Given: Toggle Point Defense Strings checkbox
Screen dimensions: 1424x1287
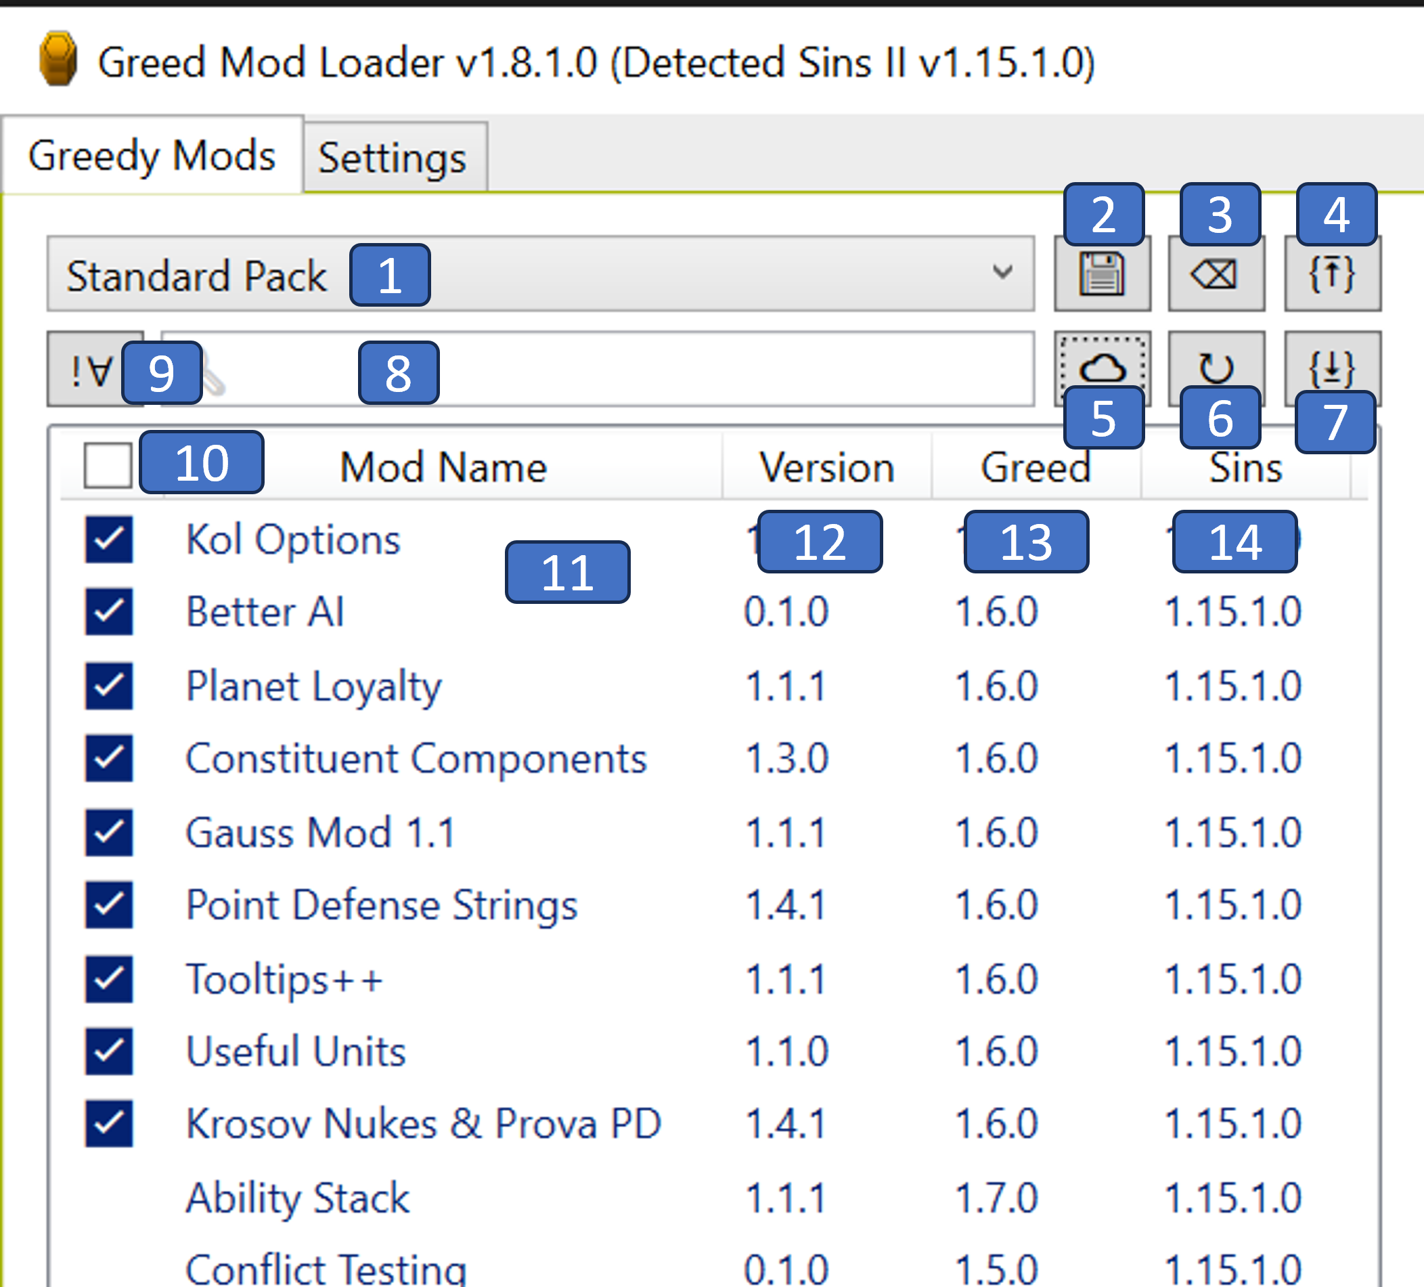Looking at the screenshot, I should coord(110,904).
